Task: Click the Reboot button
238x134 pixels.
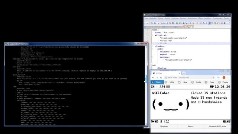Action: point(191,127)
